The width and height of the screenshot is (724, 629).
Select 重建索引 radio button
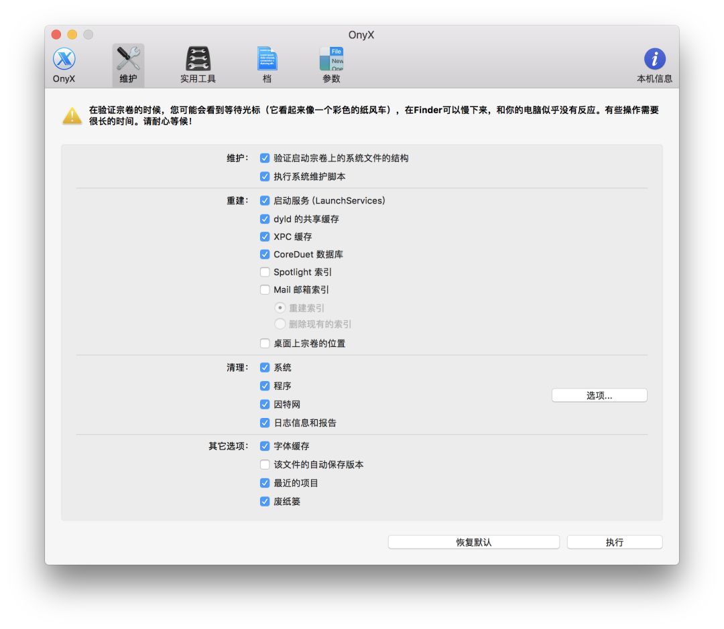pyautogui.click(x=280, y=307)
